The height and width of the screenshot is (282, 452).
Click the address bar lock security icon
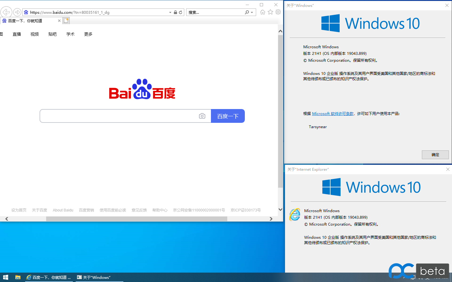coord(175,12)
